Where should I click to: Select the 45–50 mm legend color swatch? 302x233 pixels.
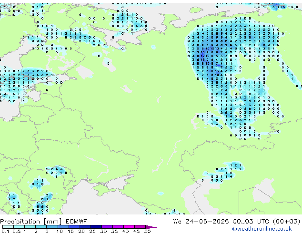click(x=140, y=227)
